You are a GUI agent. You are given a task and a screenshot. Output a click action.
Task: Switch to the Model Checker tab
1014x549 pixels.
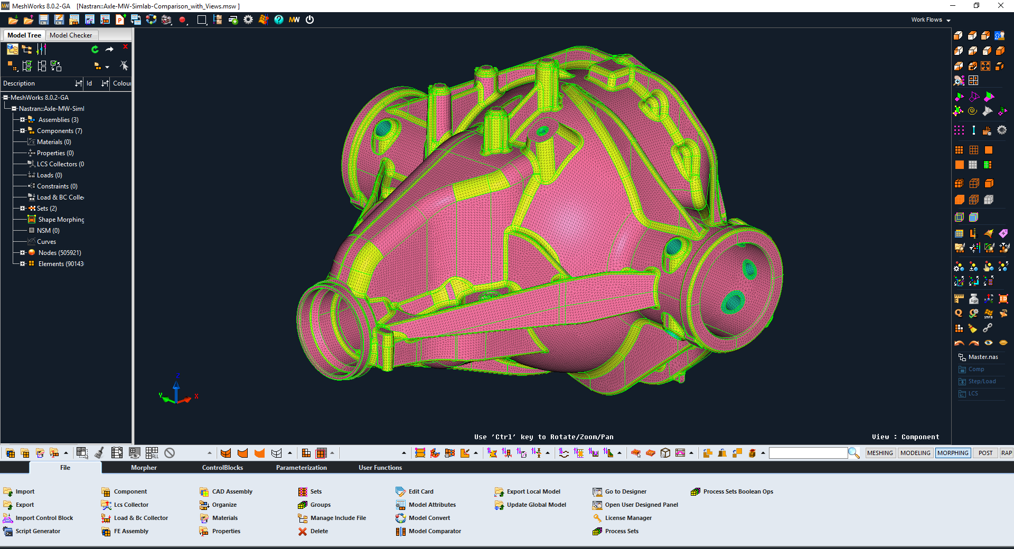tap(71, 35)
